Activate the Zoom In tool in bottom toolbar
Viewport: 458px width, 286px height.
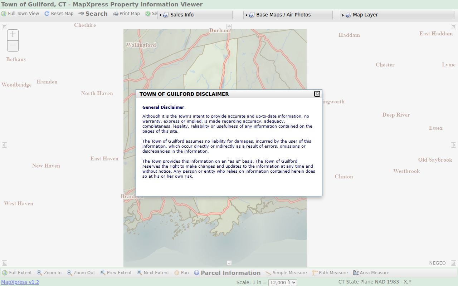click(x=49, y=272)
